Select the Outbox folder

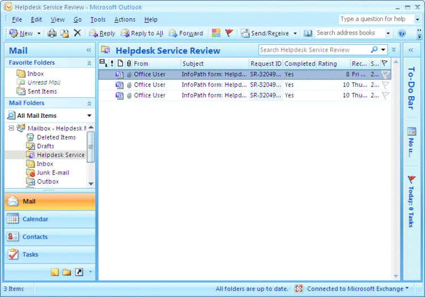pyautogui.click(x=48, y=181)
